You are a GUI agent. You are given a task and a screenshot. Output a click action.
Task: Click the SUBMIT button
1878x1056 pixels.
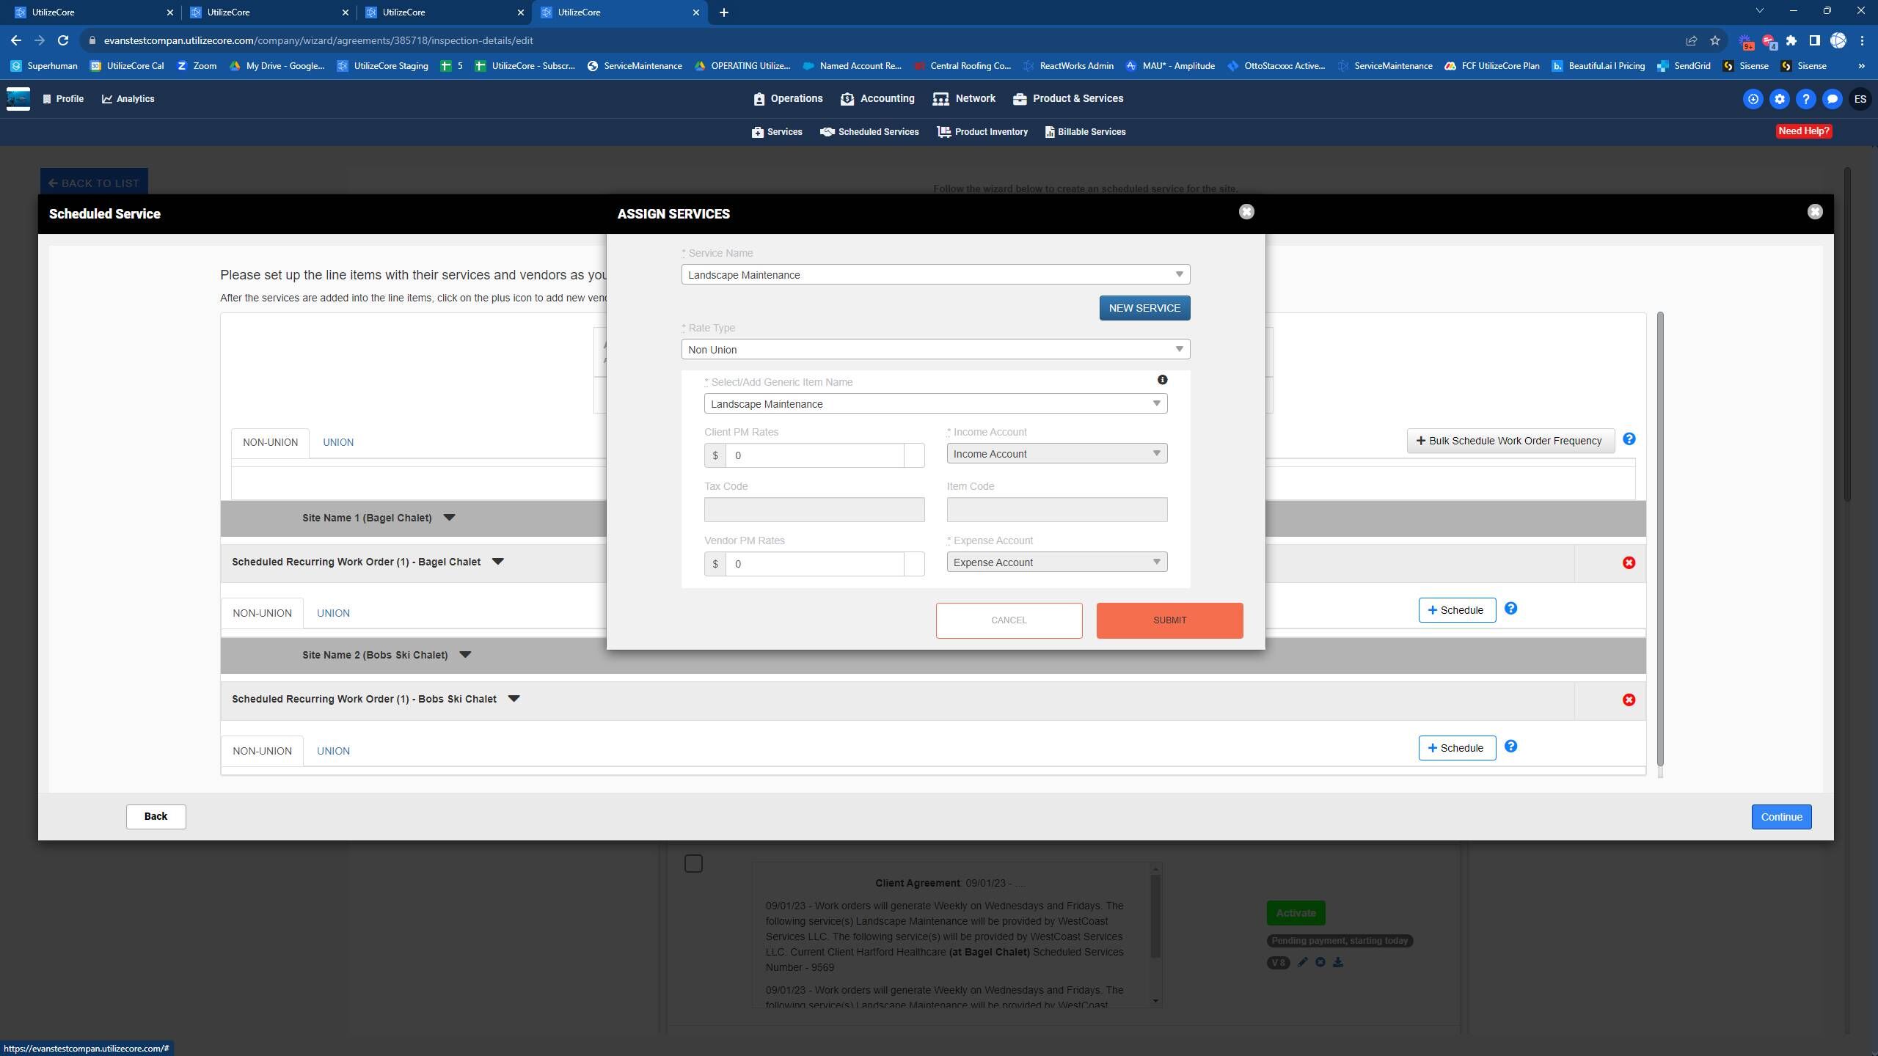click(x=1169, y=620)
